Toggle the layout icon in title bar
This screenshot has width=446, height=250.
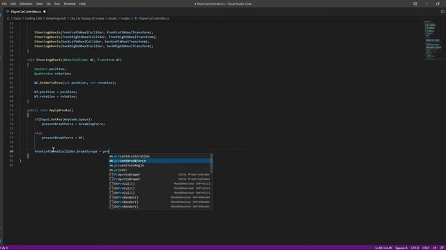(415, 3)
